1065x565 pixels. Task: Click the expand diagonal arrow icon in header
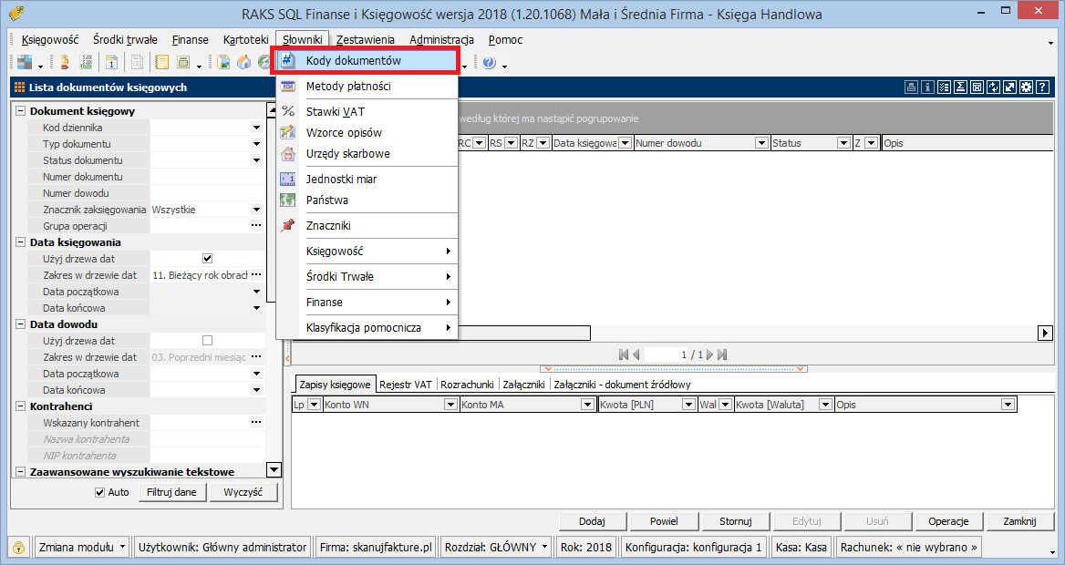point(1009,87)
